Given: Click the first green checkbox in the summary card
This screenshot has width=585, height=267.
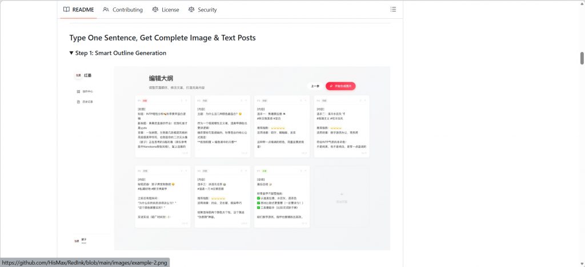Looking at the screenshot, I should coord(259,197).
